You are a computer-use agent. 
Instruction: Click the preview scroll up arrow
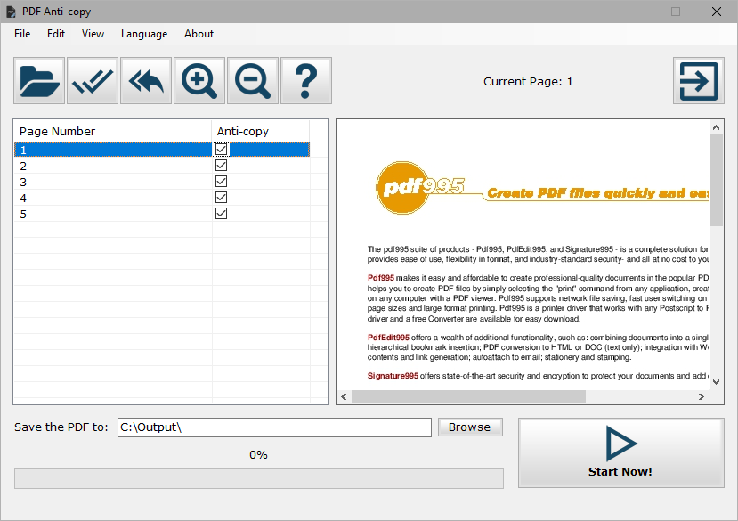coord(717,127)
